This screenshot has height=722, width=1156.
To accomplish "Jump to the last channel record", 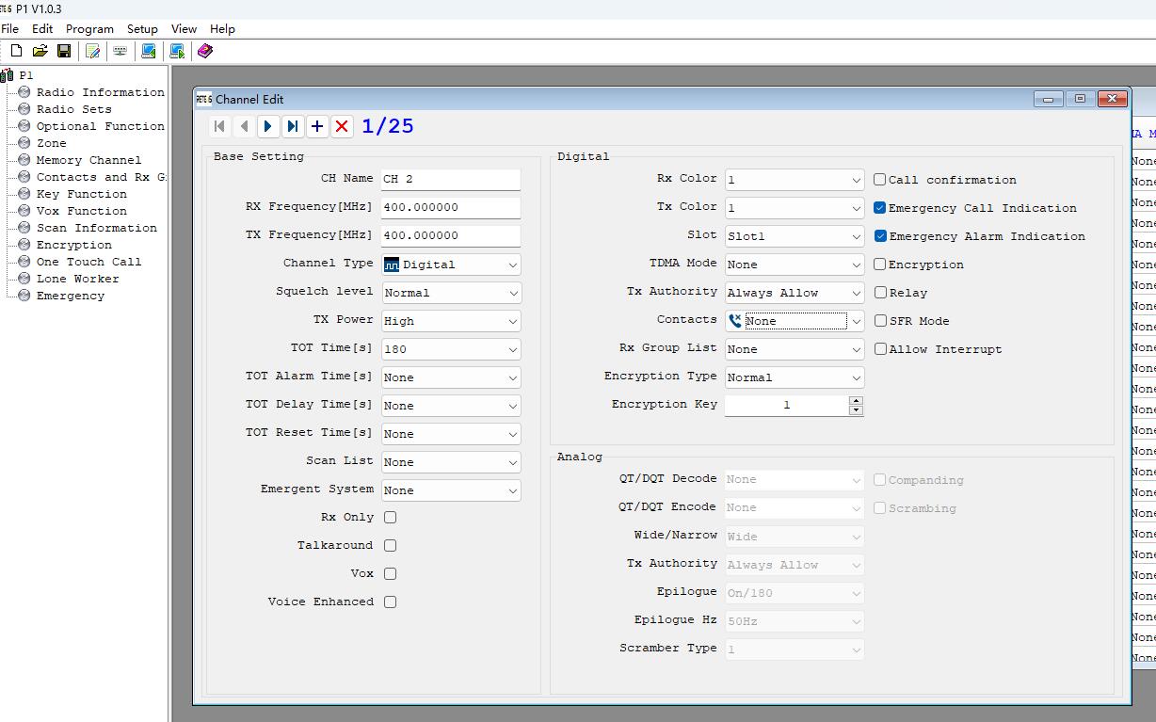I will [293, 126].
